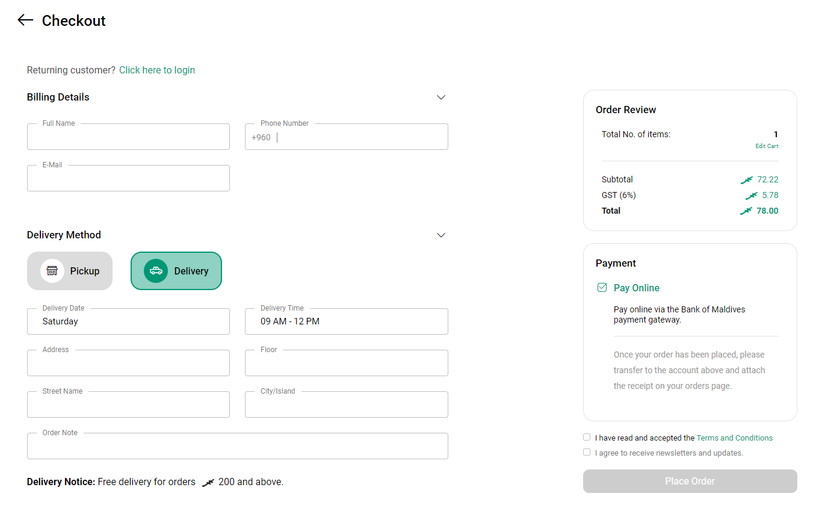Open the Edit Cart link
The image size is (822, 505).
[767, 146]
